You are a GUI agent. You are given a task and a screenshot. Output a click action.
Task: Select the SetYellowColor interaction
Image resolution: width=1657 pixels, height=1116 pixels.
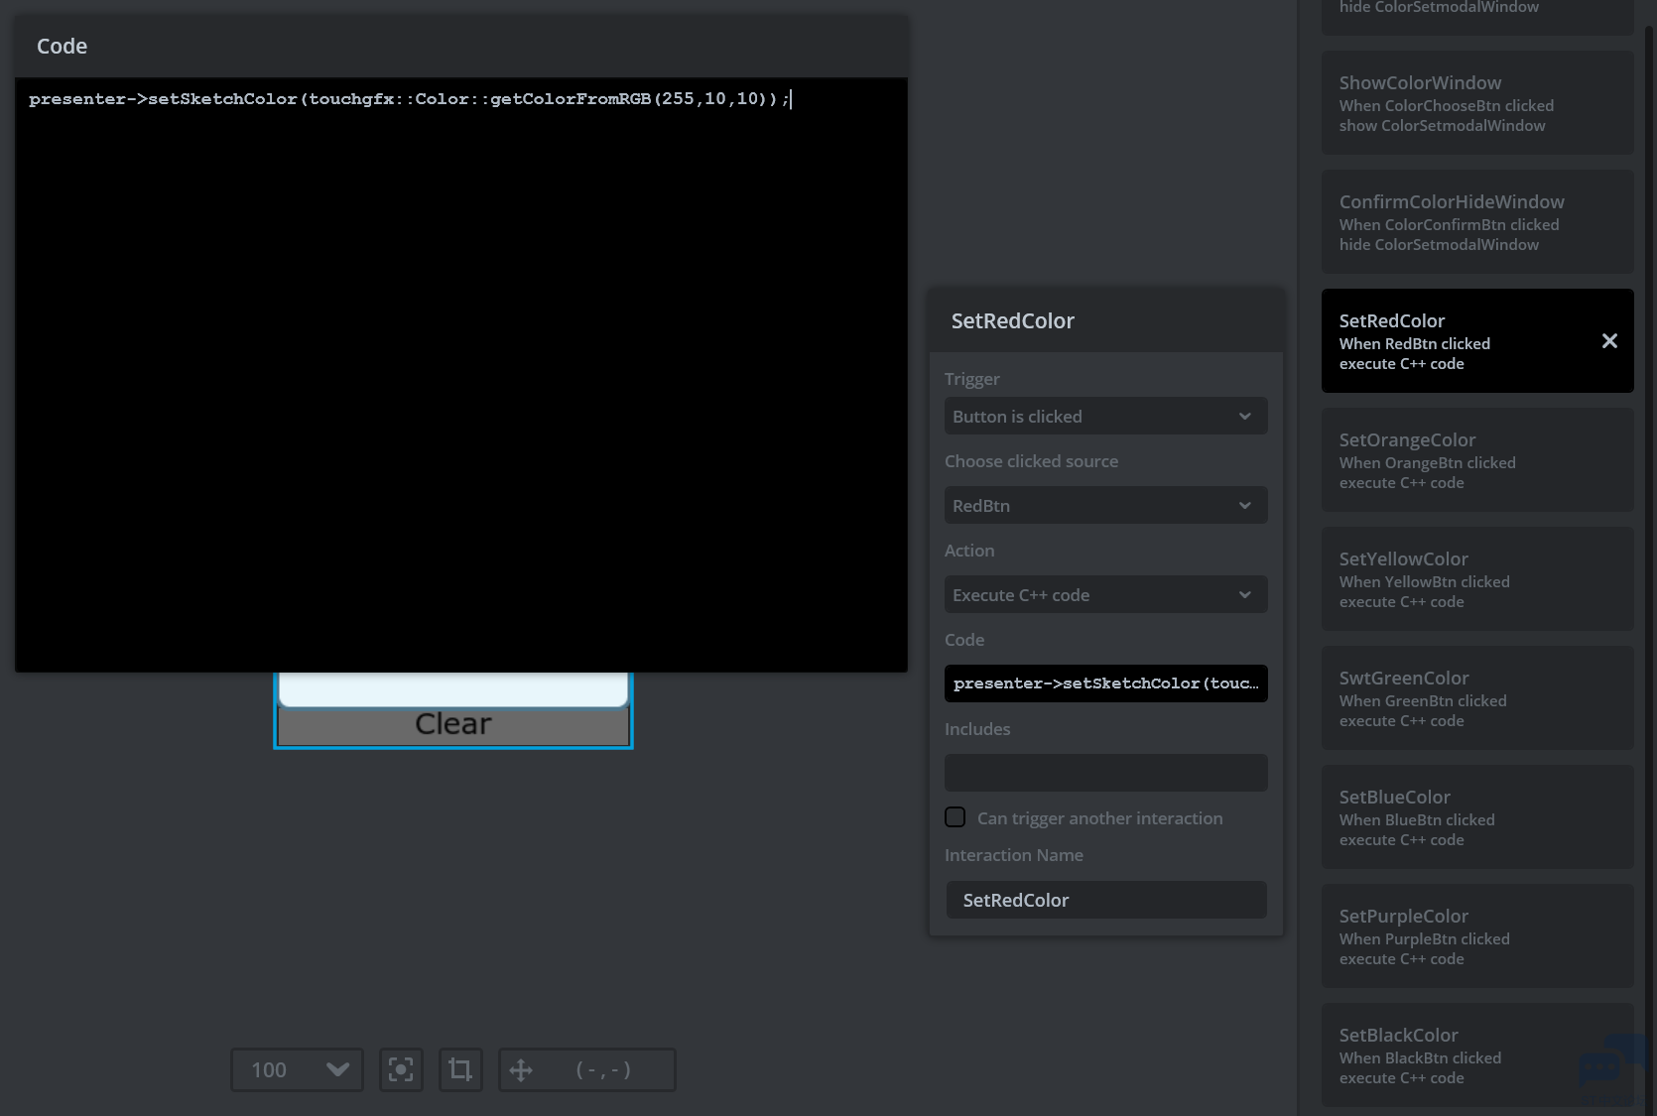click(1476, 579)
